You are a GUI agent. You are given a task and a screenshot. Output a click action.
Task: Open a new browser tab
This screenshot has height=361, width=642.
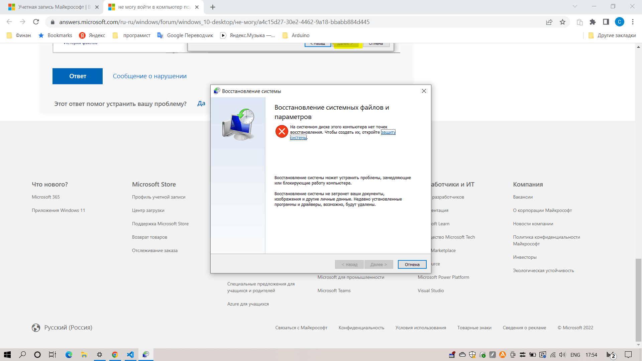[x=213, y=7]
